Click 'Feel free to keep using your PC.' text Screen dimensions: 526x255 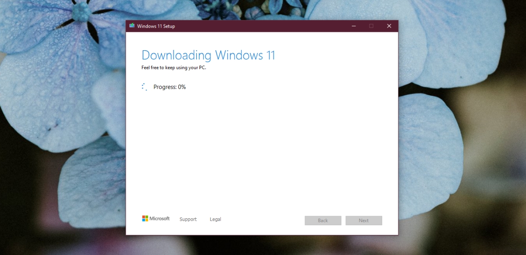click(x=174, y=68)
